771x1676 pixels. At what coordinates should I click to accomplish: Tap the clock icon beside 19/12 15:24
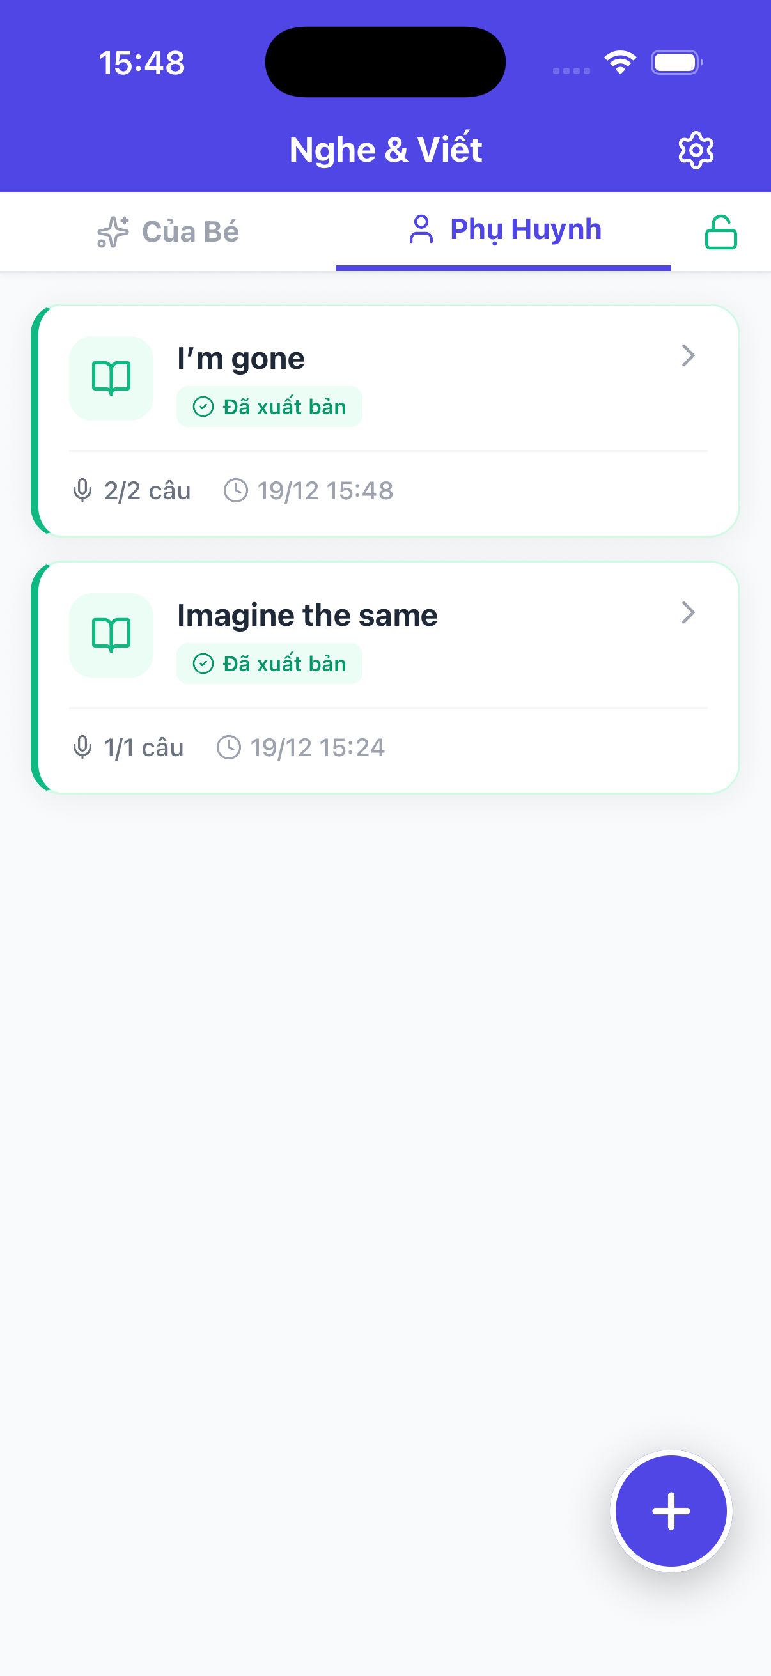228,748
